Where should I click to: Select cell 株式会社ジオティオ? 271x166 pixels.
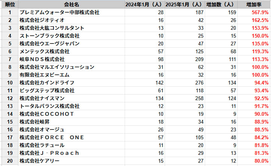[x=71, y=20]
